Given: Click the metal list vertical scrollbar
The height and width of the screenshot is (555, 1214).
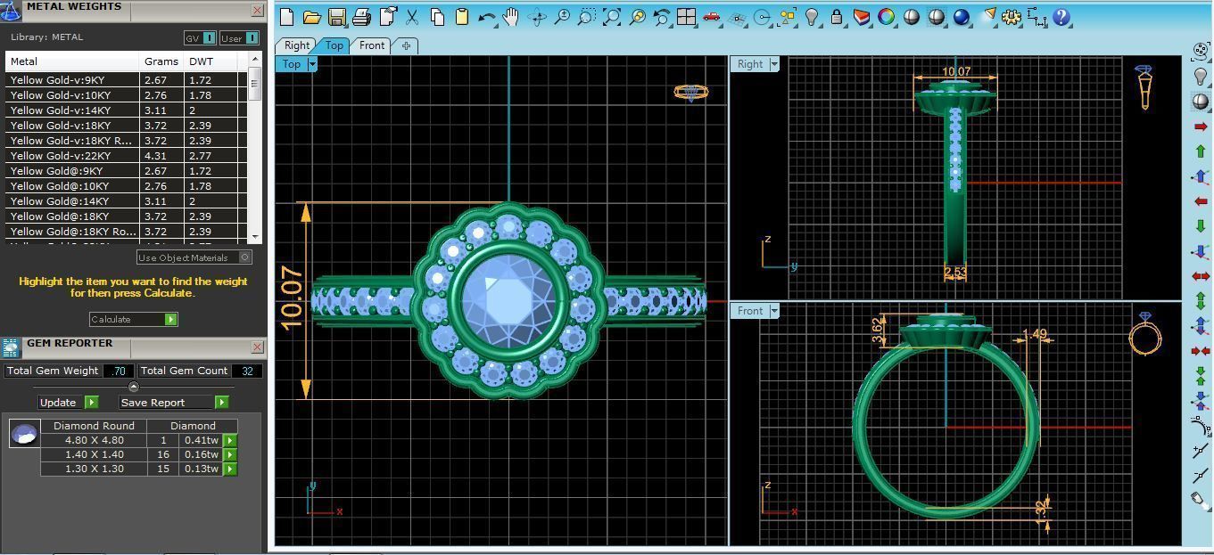Looking at the screenshot, I should [255, 148].
